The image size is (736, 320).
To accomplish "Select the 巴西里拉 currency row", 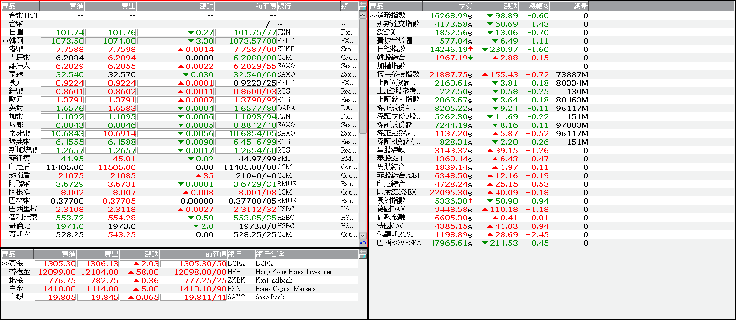I will coord(180,209).
